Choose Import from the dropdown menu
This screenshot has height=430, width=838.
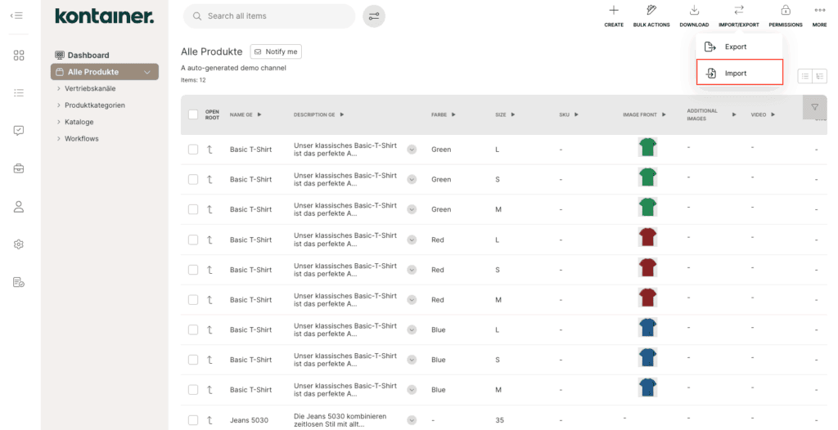click(735, 74)
